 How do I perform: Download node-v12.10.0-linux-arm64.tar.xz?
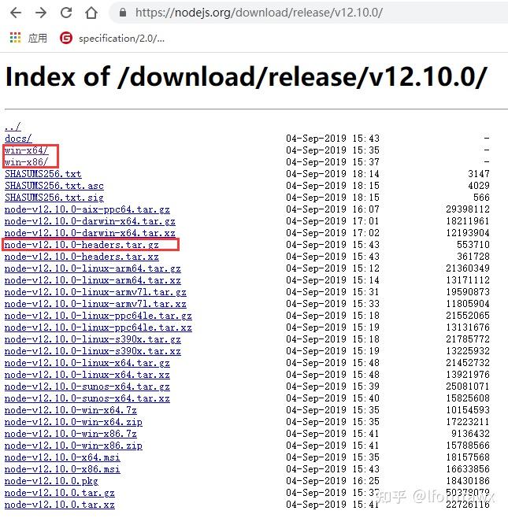tap(93, 280)
